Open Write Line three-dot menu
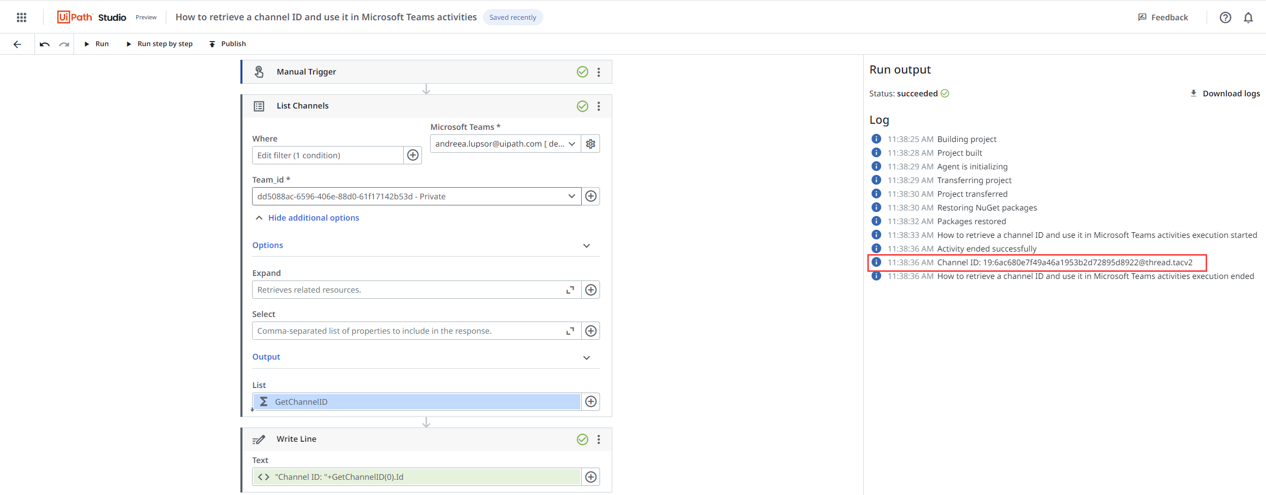 click(x=599, y=439)
